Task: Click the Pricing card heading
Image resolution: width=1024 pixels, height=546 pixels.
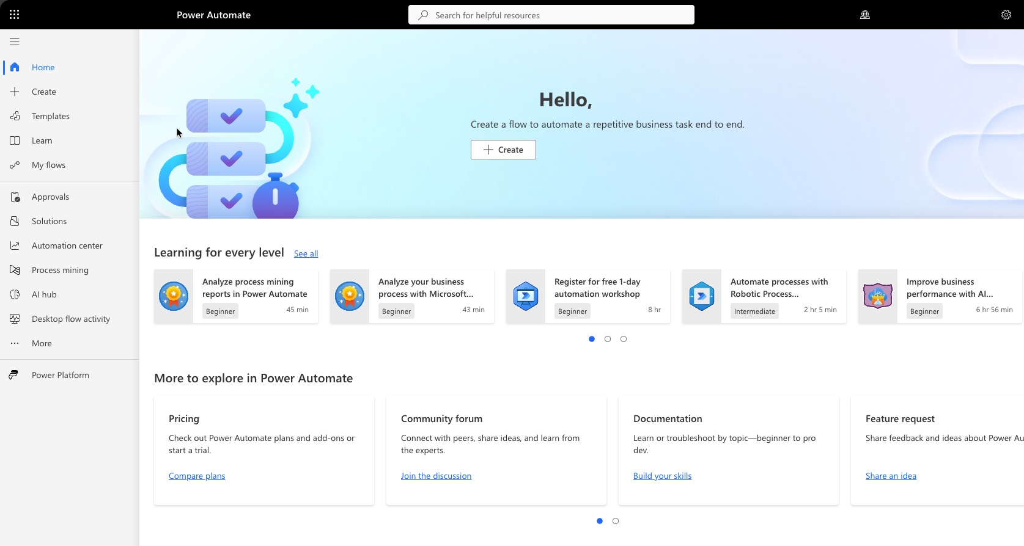Action: [184, 418]
